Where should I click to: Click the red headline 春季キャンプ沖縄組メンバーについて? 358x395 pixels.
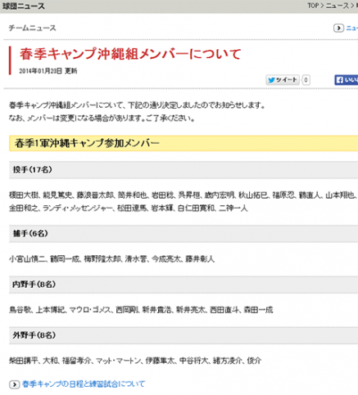point(130,54)
